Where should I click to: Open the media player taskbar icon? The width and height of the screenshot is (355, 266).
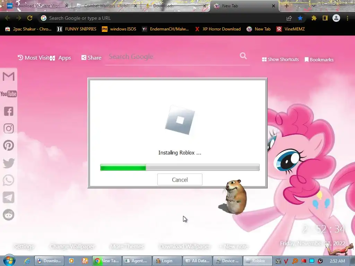coord(71,261)
